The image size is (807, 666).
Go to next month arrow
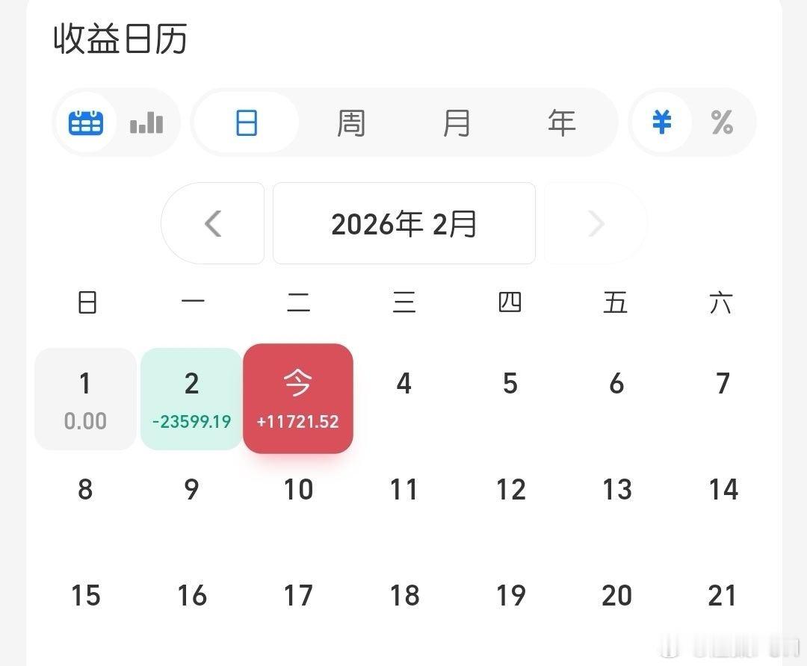pos(596,223)
